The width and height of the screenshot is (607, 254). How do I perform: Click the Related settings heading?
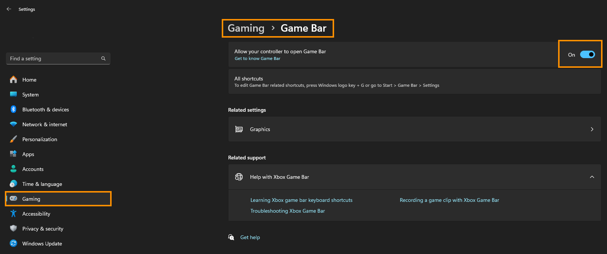click(x=247, y=110)
